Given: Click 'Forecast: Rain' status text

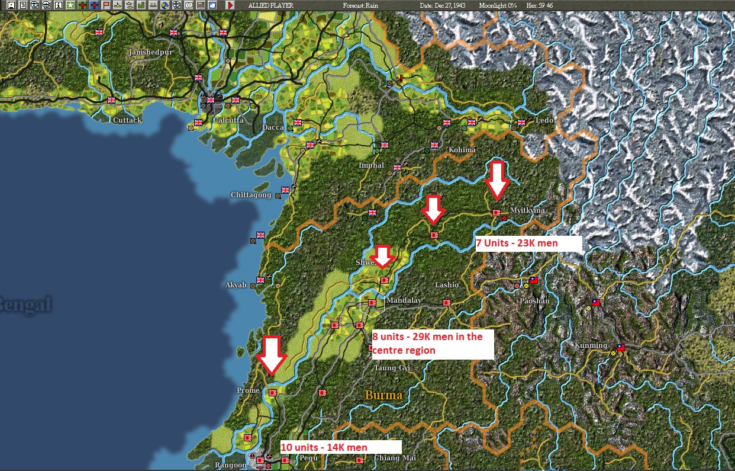Looking at the screenshot, I should pos(362,5).
